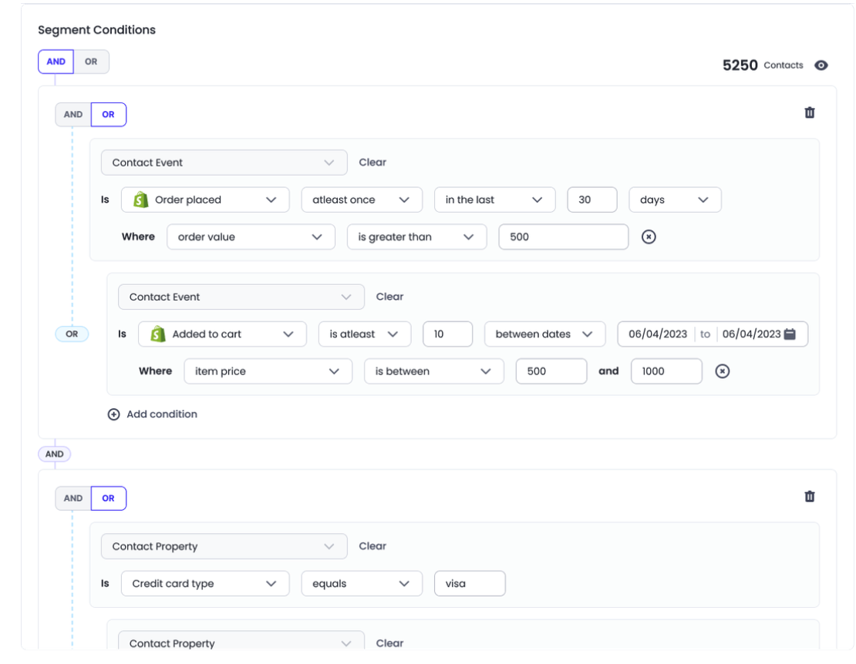This screenshot has height=664, width=856.
Task: Open the calendar icon in date range field
Action: coord(790,334)
